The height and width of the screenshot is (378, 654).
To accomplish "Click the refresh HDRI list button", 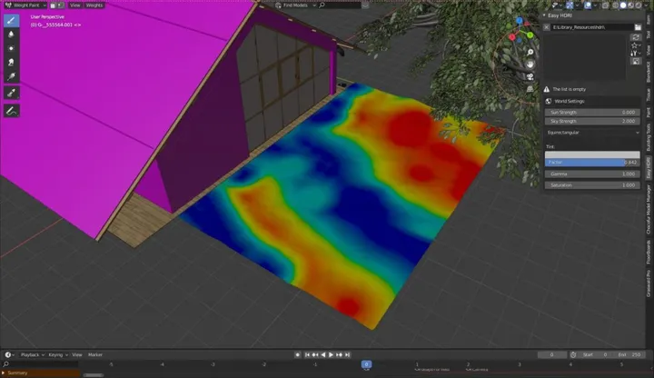I will pyautogui.click(x=636, y=37).
